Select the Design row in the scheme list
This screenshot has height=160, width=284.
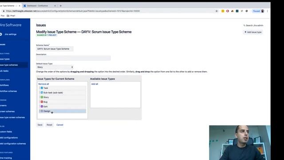tap(63, 111)
